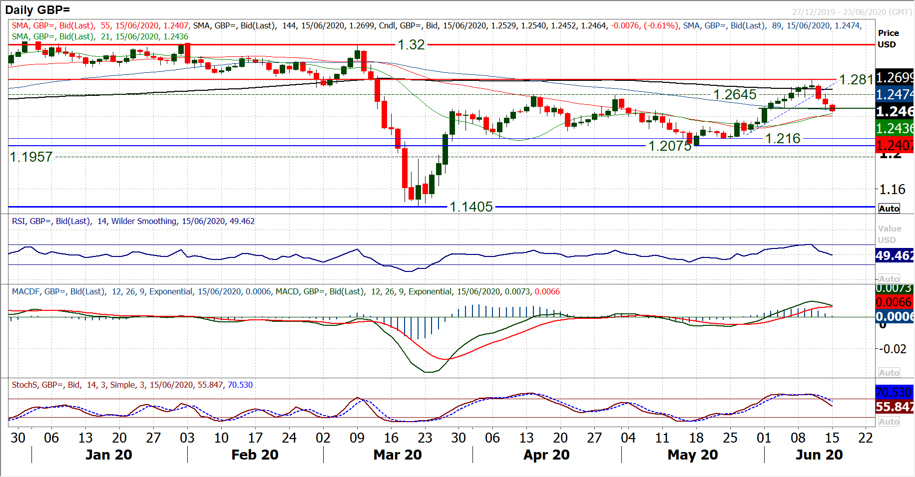Screen dimensions: 915x477
Task: Toggle Auto scaling on the MACD panel
Action: pyautogui.click(x=889, y=373)
